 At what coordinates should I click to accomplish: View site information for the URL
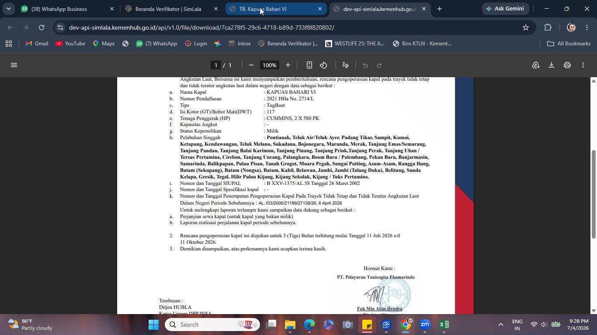point(60,27)
